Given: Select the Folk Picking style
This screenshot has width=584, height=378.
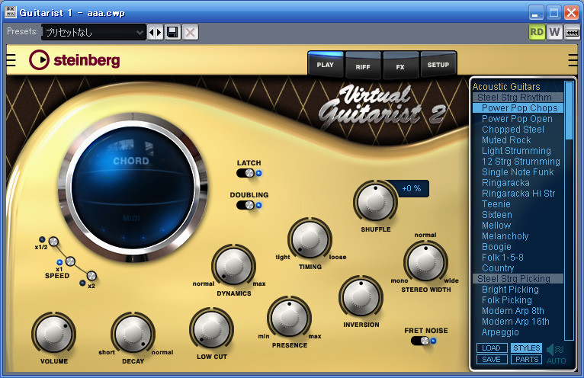Looking at the screenshot, I should (x=506, y=300).
